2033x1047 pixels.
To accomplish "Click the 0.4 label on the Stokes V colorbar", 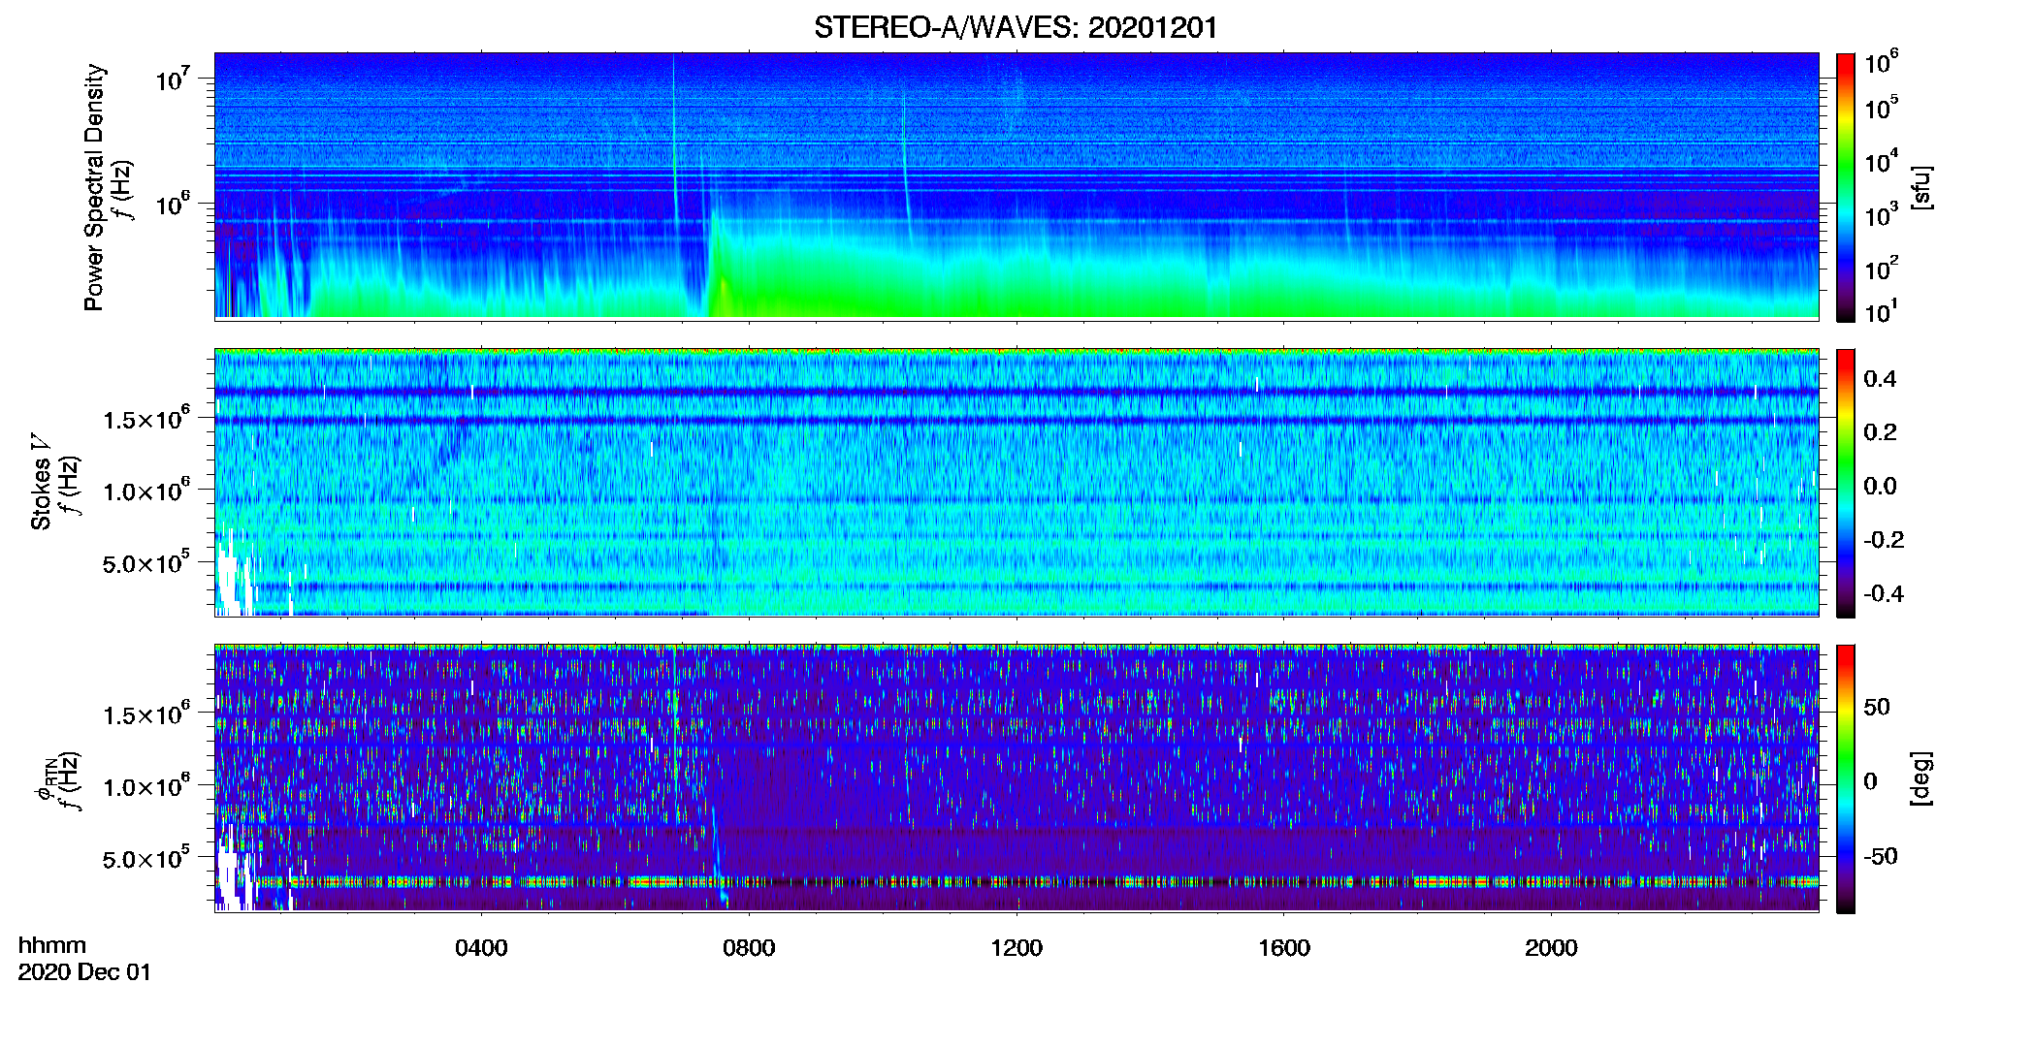I will (1880, 379).
